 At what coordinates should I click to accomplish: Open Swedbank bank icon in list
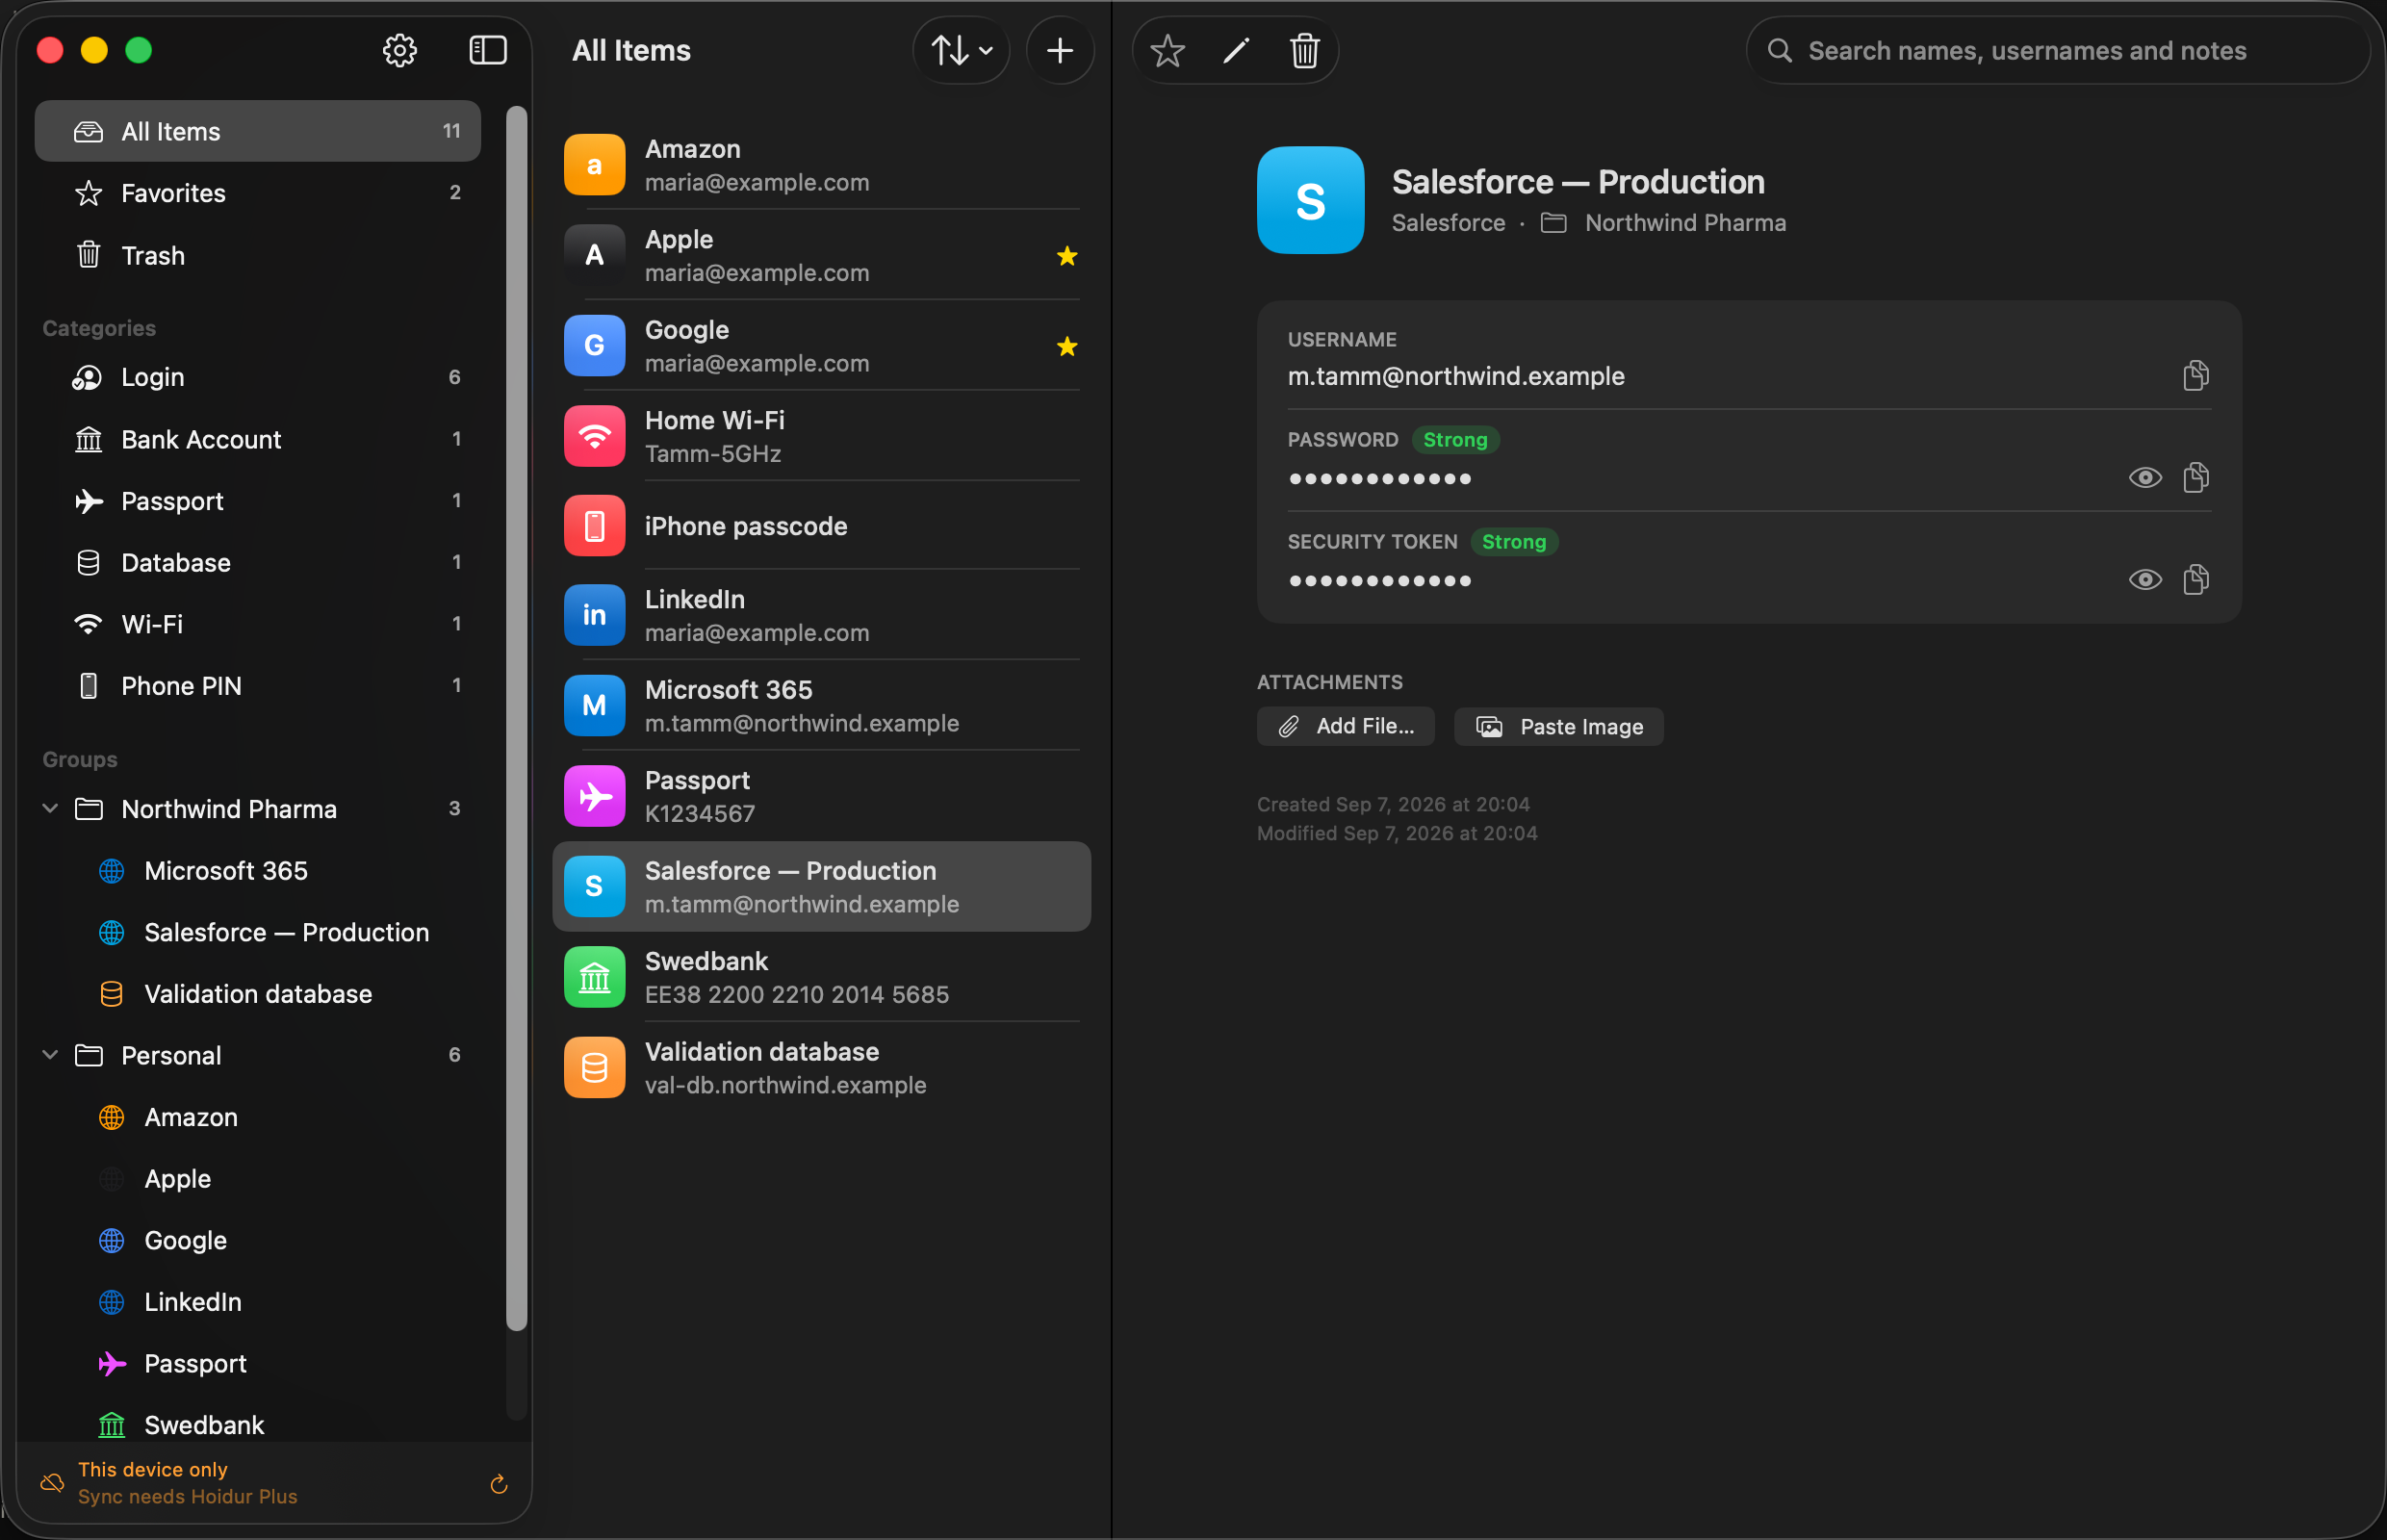point(594,977)
